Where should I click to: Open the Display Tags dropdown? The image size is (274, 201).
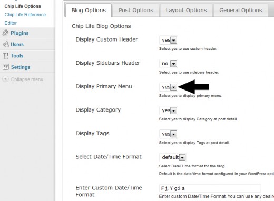[x=169, y=134]
